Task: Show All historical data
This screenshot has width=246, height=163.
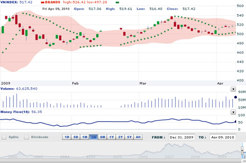Action: coord(138,137)
